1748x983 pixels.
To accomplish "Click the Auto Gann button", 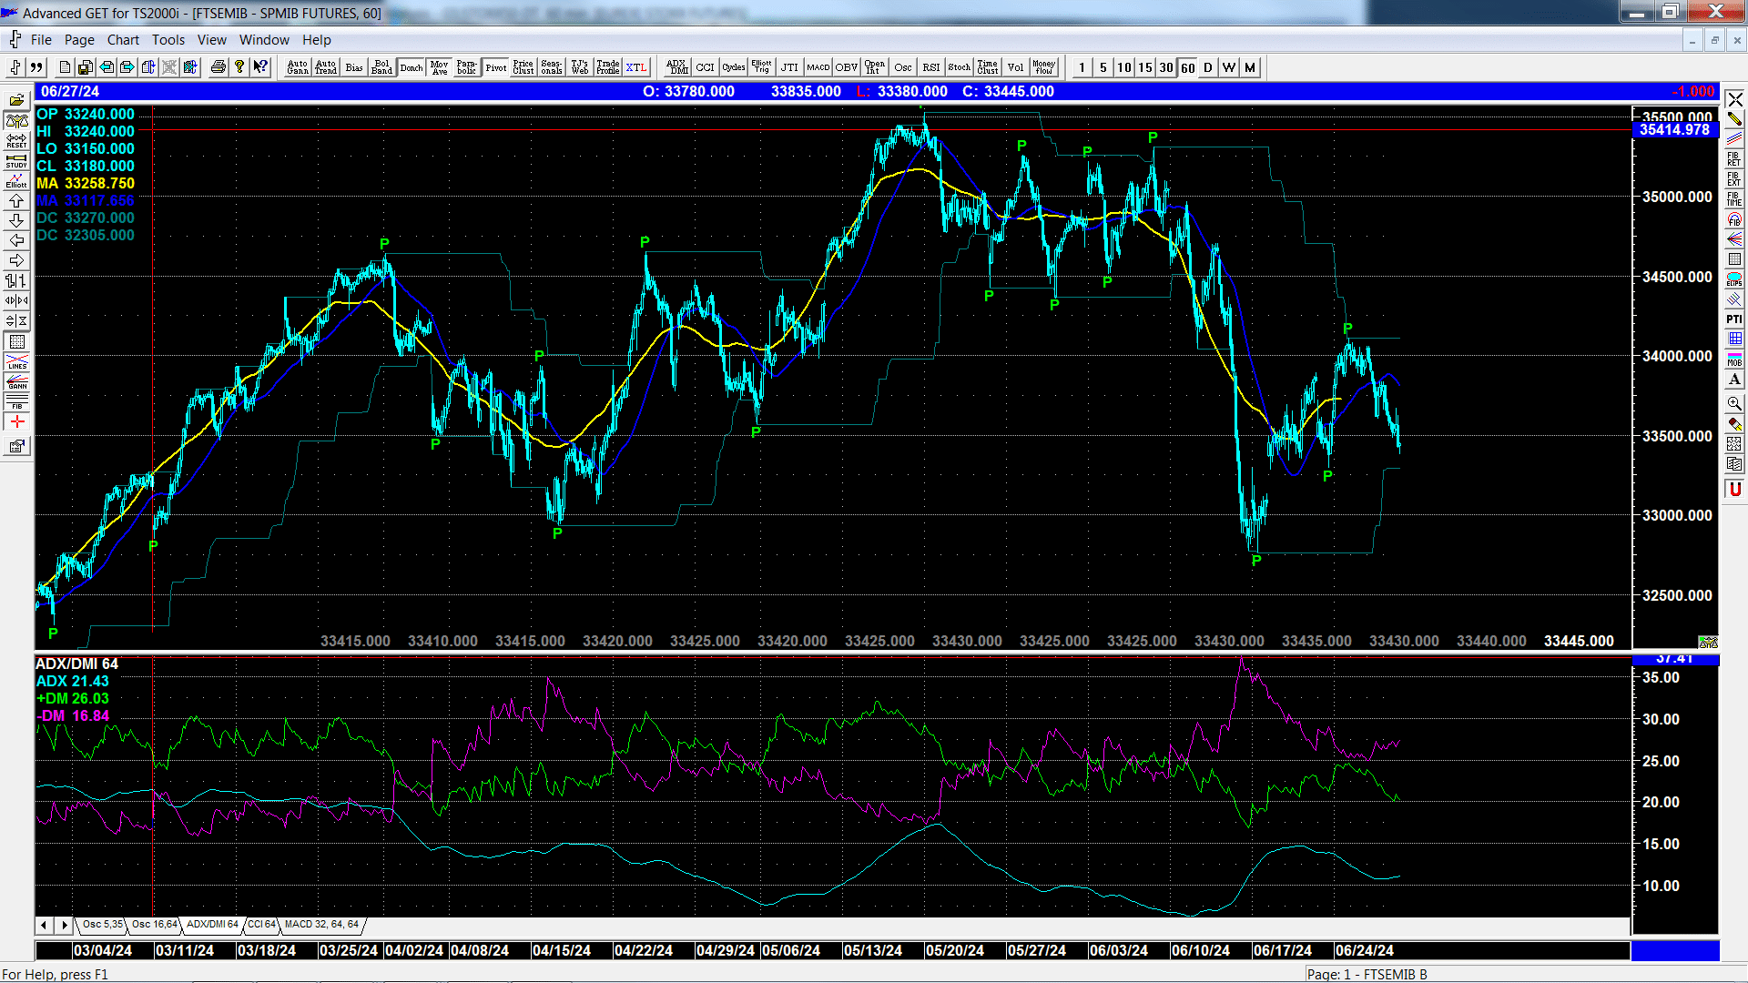I will point(298,67).
